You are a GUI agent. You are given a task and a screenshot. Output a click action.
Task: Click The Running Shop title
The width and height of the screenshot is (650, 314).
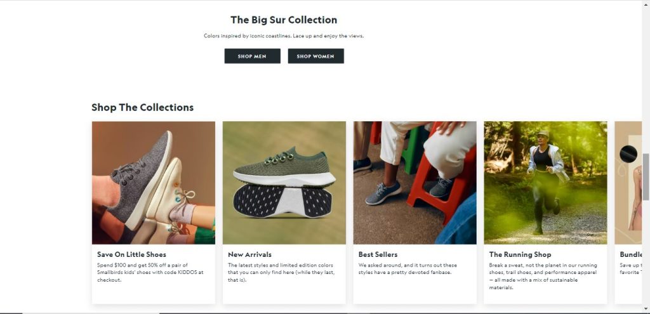pos(520,254)
